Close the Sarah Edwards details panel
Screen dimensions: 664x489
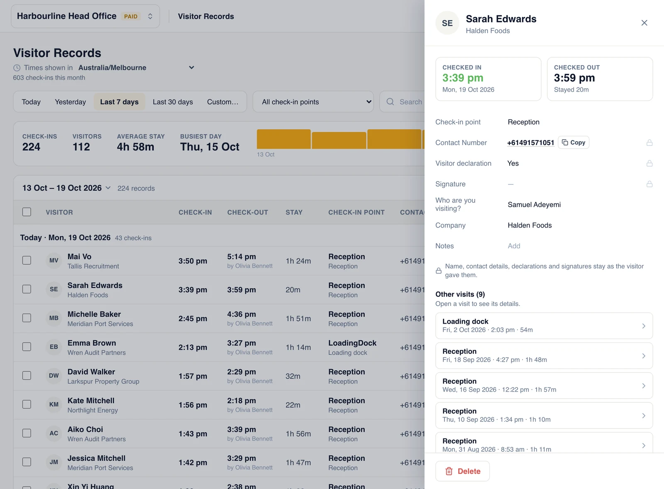[x=644, y=23]
